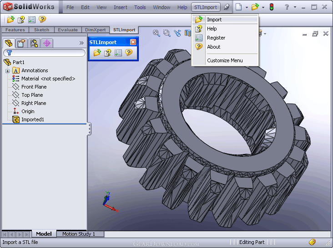
Task: Click the title bar Help question mark
Action: (x=287, y=7)
